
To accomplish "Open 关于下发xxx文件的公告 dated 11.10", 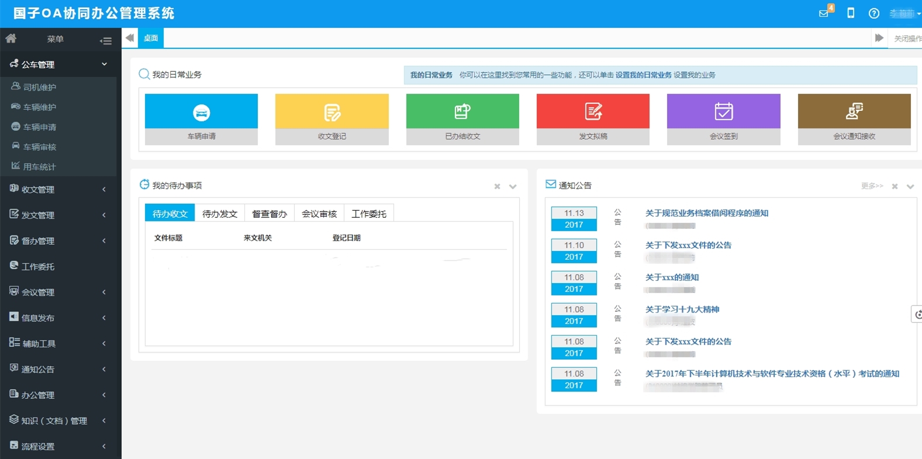I will tap(688, 245).
